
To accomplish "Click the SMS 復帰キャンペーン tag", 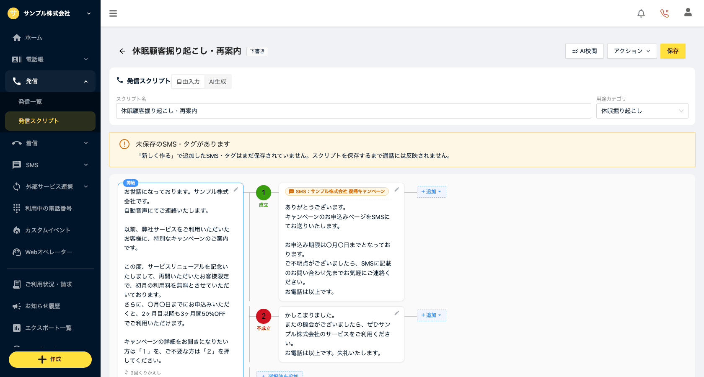I will pyautogui.click(x=337, y=191).
